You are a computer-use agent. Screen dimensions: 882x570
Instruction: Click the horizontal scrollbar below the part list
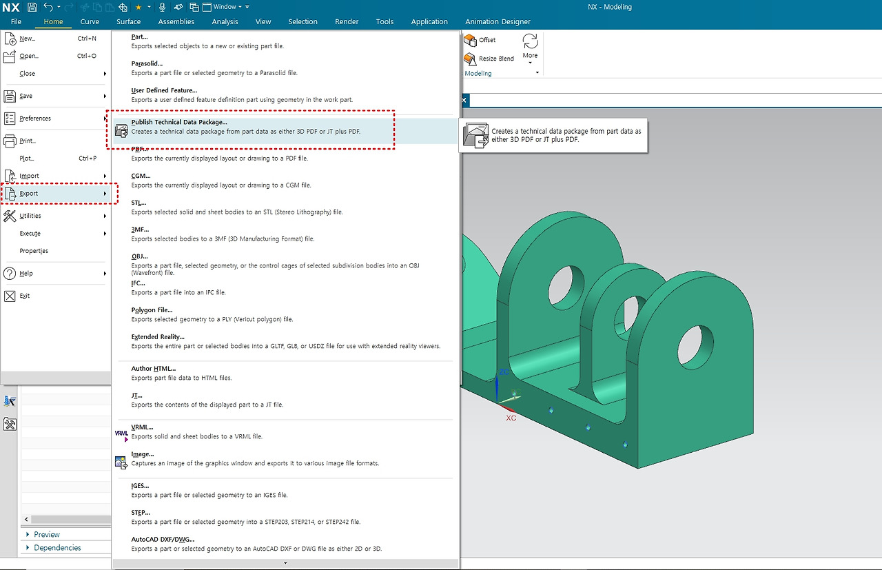pyautogui.click(x=65, y=519)
